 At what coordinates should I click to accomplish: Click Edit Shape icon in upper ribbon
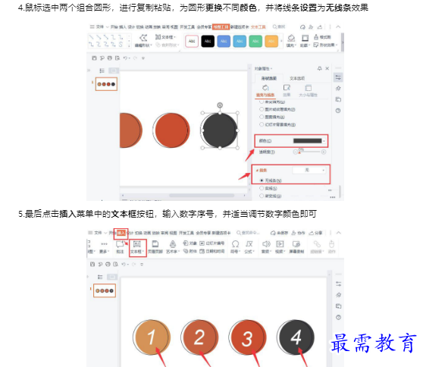(143, 38)
